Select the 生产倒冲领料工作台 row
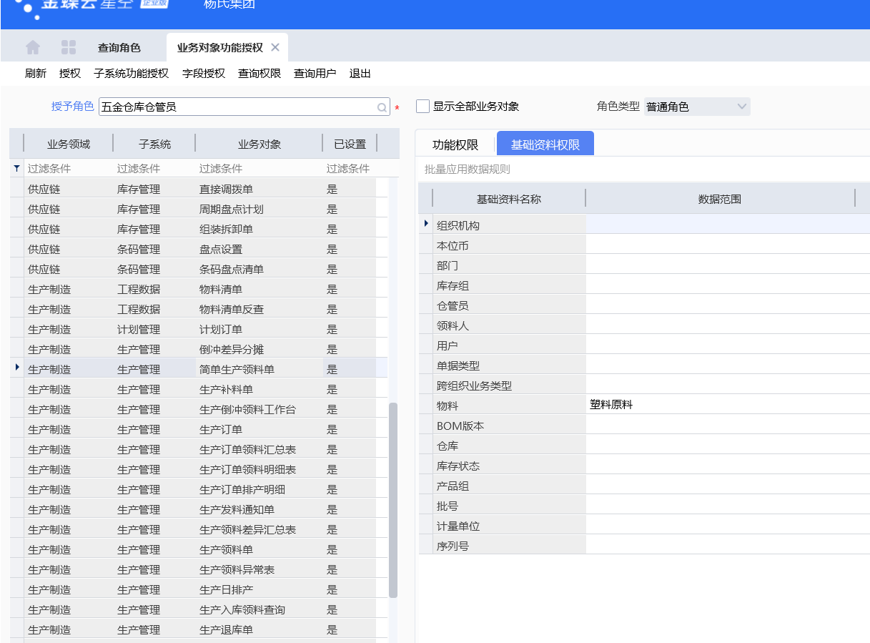The image size is (870, 643). coord(200,410)
